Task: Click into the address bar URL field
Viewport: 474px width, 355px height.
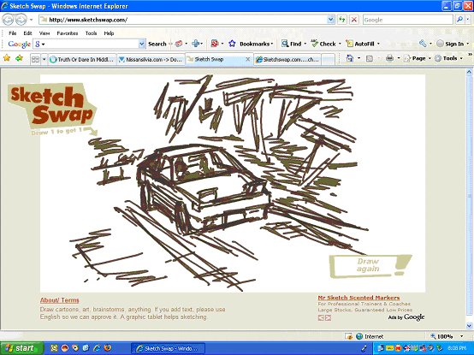Action: tap(183, 20)
